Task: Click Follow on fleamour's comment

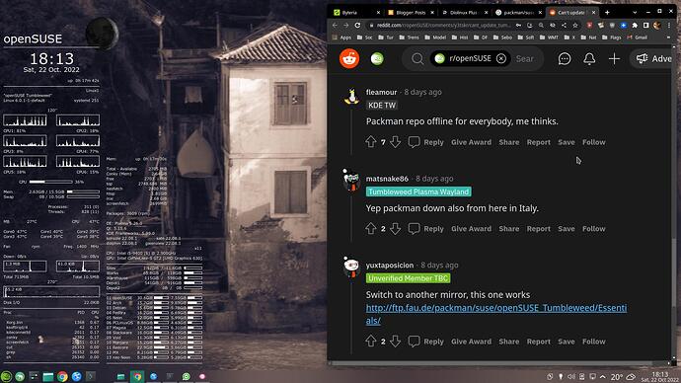Action: [x=594, y=142]
